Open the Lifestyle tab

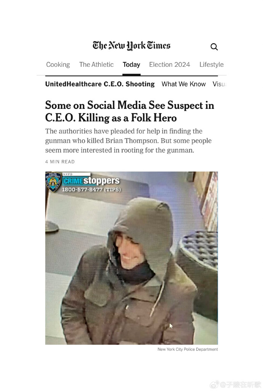click(212, 65)
